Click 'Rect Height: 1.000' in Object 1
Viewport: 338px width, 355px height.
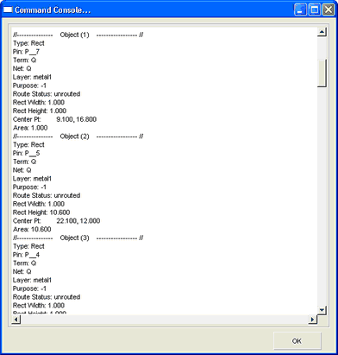[40, 111]
